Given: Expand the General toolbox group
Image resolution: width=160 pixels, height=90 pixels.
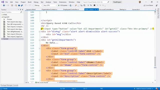Looking at the screenshot, I should pos(2,39).
